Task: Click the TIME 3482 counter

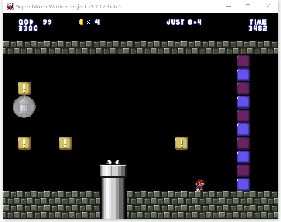Action: coord(258,25)
